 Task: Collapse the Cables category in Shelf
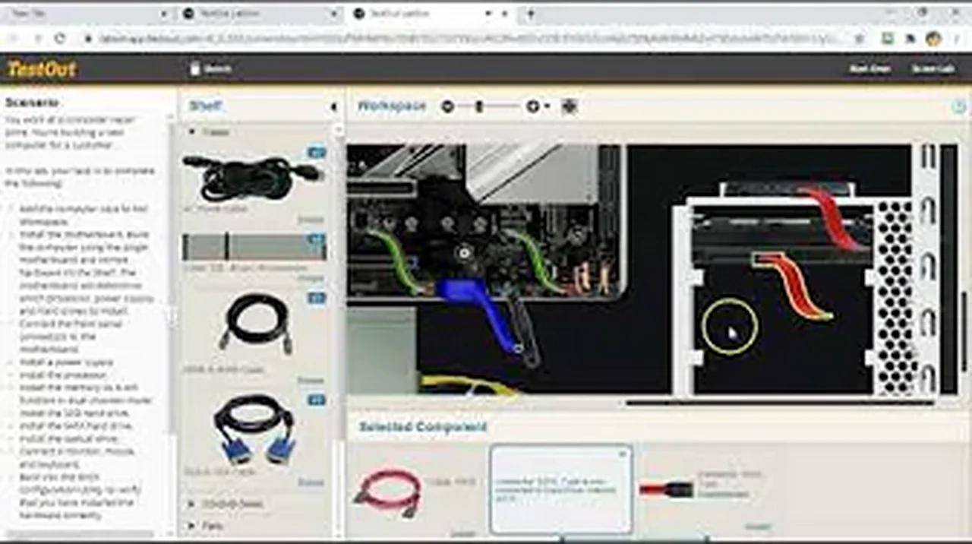coord(192,132)
